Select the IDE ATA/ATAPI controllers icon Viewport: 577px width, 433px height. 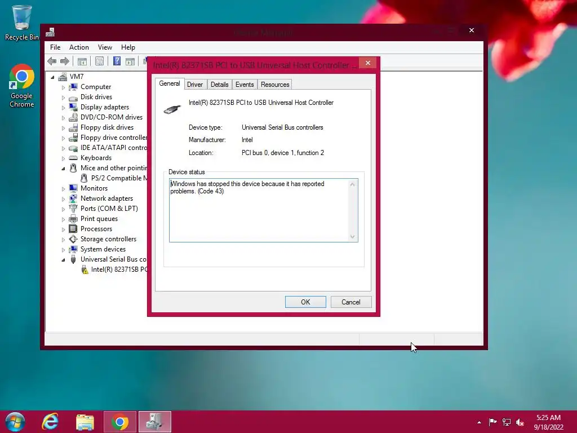tap(73, 148)
